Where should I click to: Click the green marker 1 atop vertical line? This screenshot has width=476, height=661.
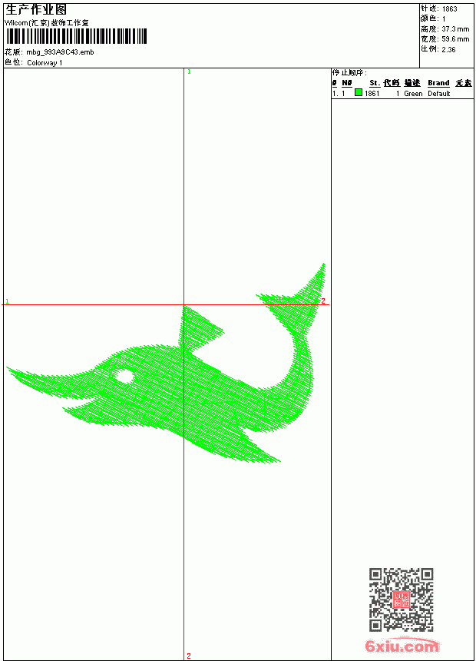(189, 72)
